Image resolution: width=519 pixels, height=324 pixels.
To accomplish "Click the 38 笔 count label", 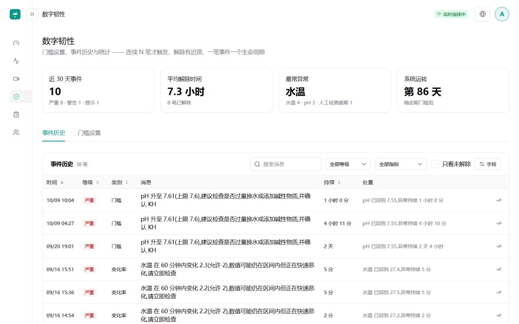I will pos(82,164).
